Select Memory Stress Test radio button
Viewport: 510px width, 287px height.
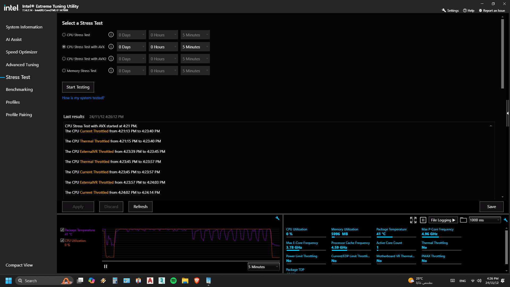[64, 71]
